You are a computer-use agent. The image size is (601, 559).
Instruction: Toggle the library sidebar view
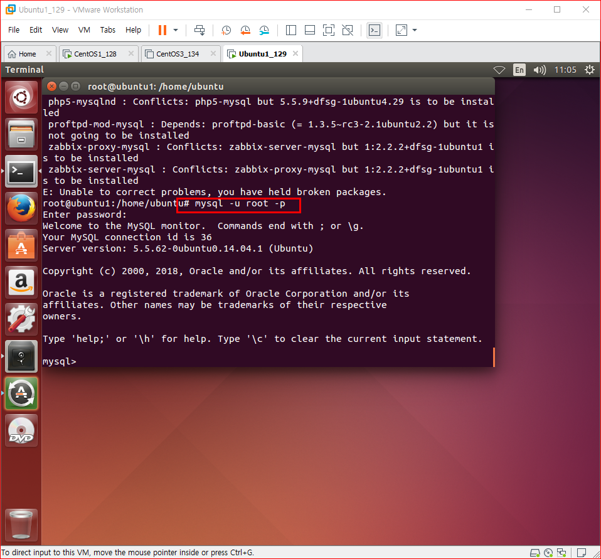click(291, 30)
